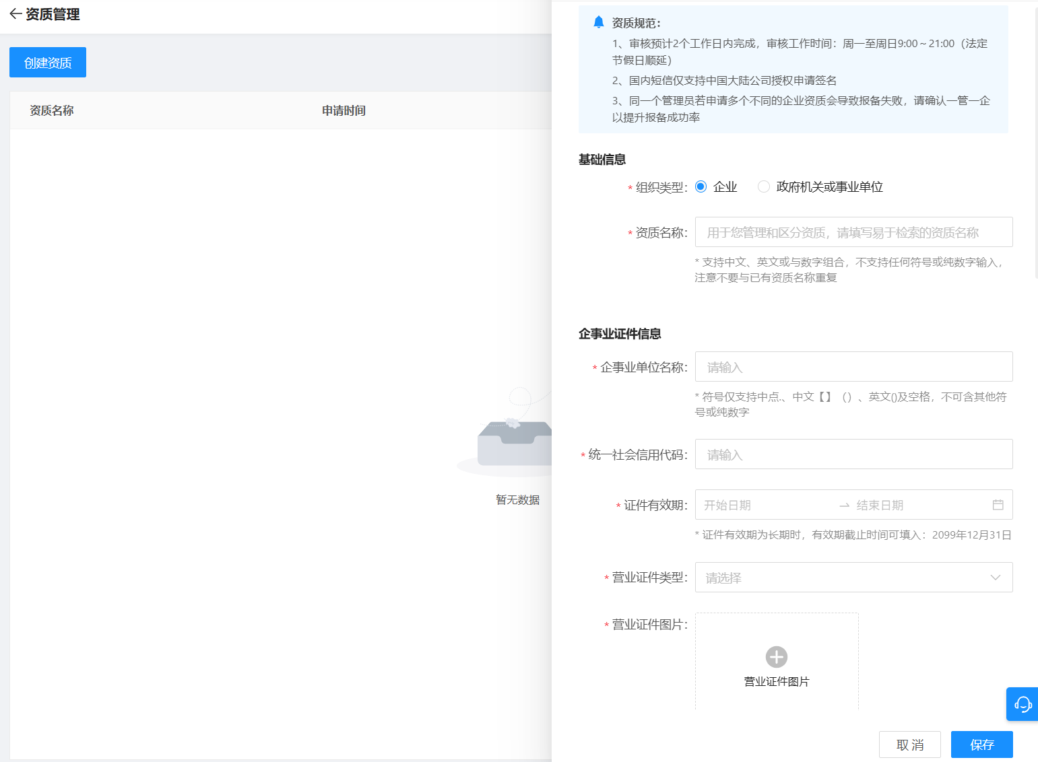Click the 资质管理 page title

pos(53,14)
